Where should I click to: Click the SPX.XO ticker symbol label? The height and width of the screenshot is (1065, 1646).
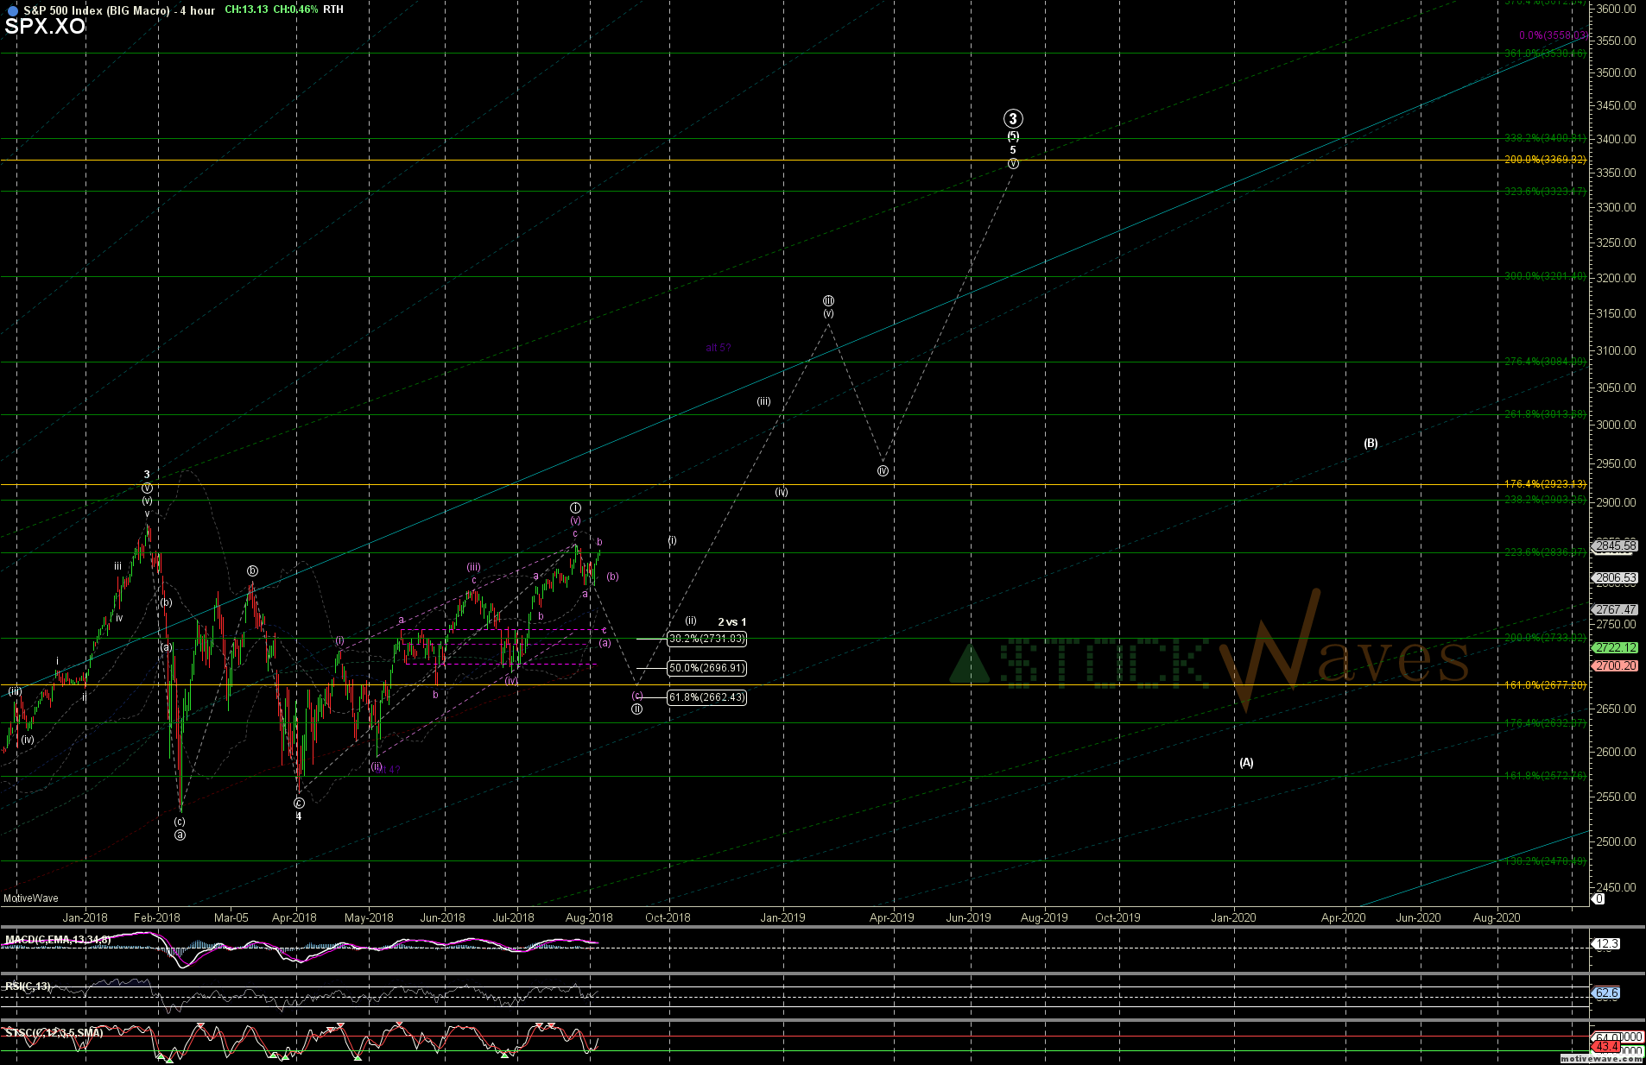(x=45, y=27)
